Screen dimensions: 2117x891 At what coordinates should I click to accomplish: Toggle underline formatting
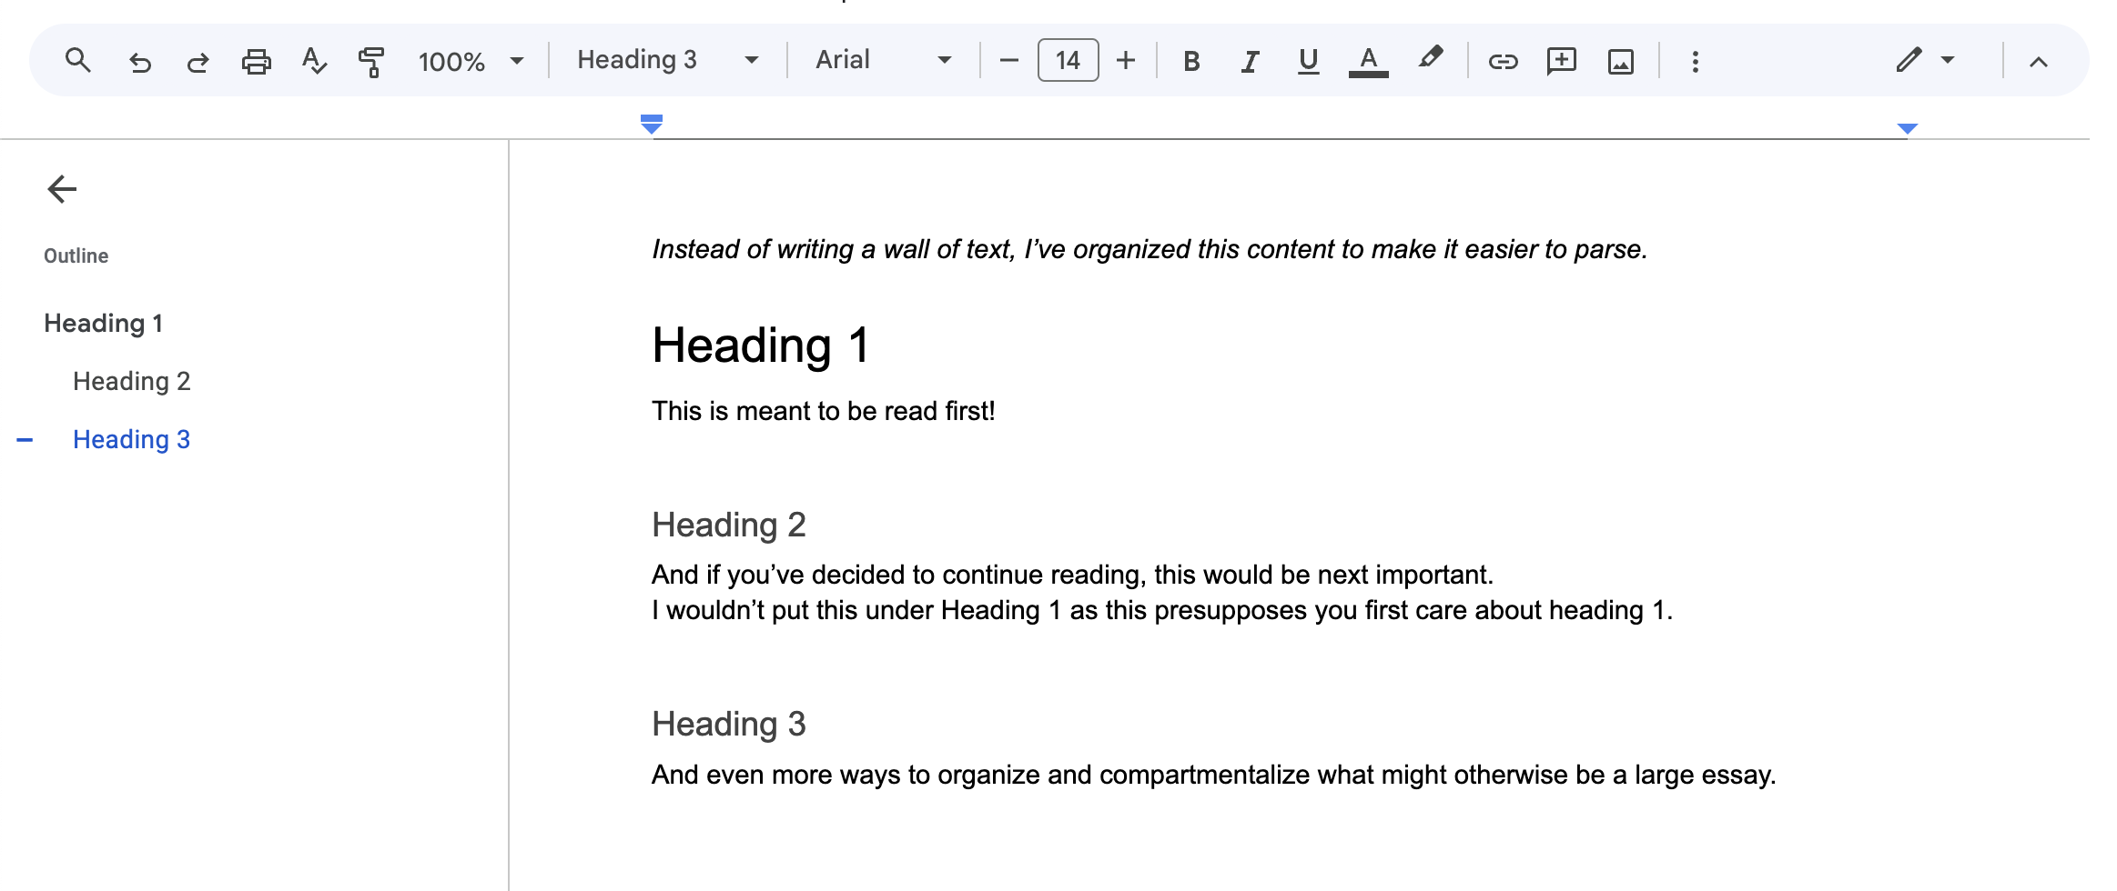click(1308, 61)
